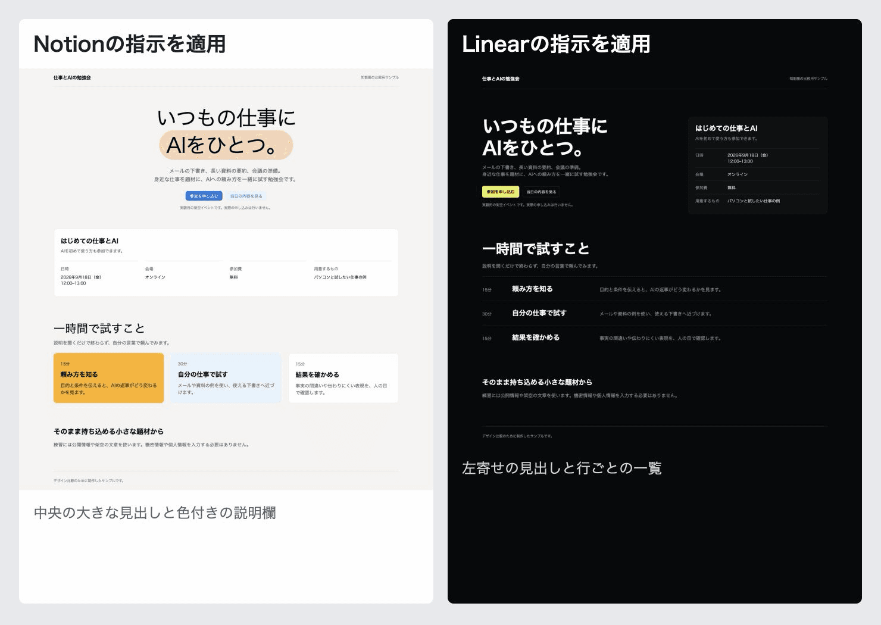Viewport: 881px width, 625px height.
Task: Click the highlighted AIをひとつ。 headline in Notion card
Action: pos(226,145)
